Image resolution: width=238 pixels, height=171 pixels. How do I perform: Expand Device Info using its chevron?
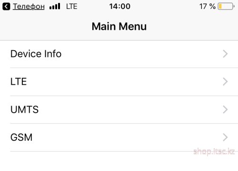[225, 54]
